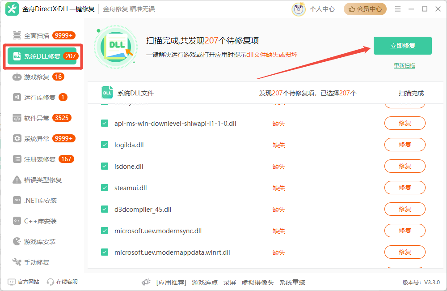Viewport: 447px width, 291px height.
Task: Click the pacman icon beside 游戏库安装
Action: 17,241
